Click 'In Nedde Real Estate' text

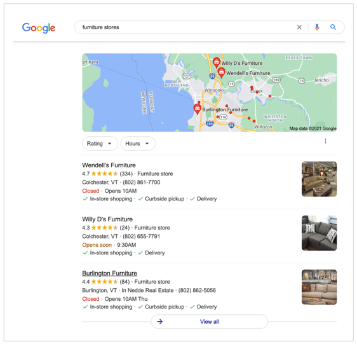(147, 291)
